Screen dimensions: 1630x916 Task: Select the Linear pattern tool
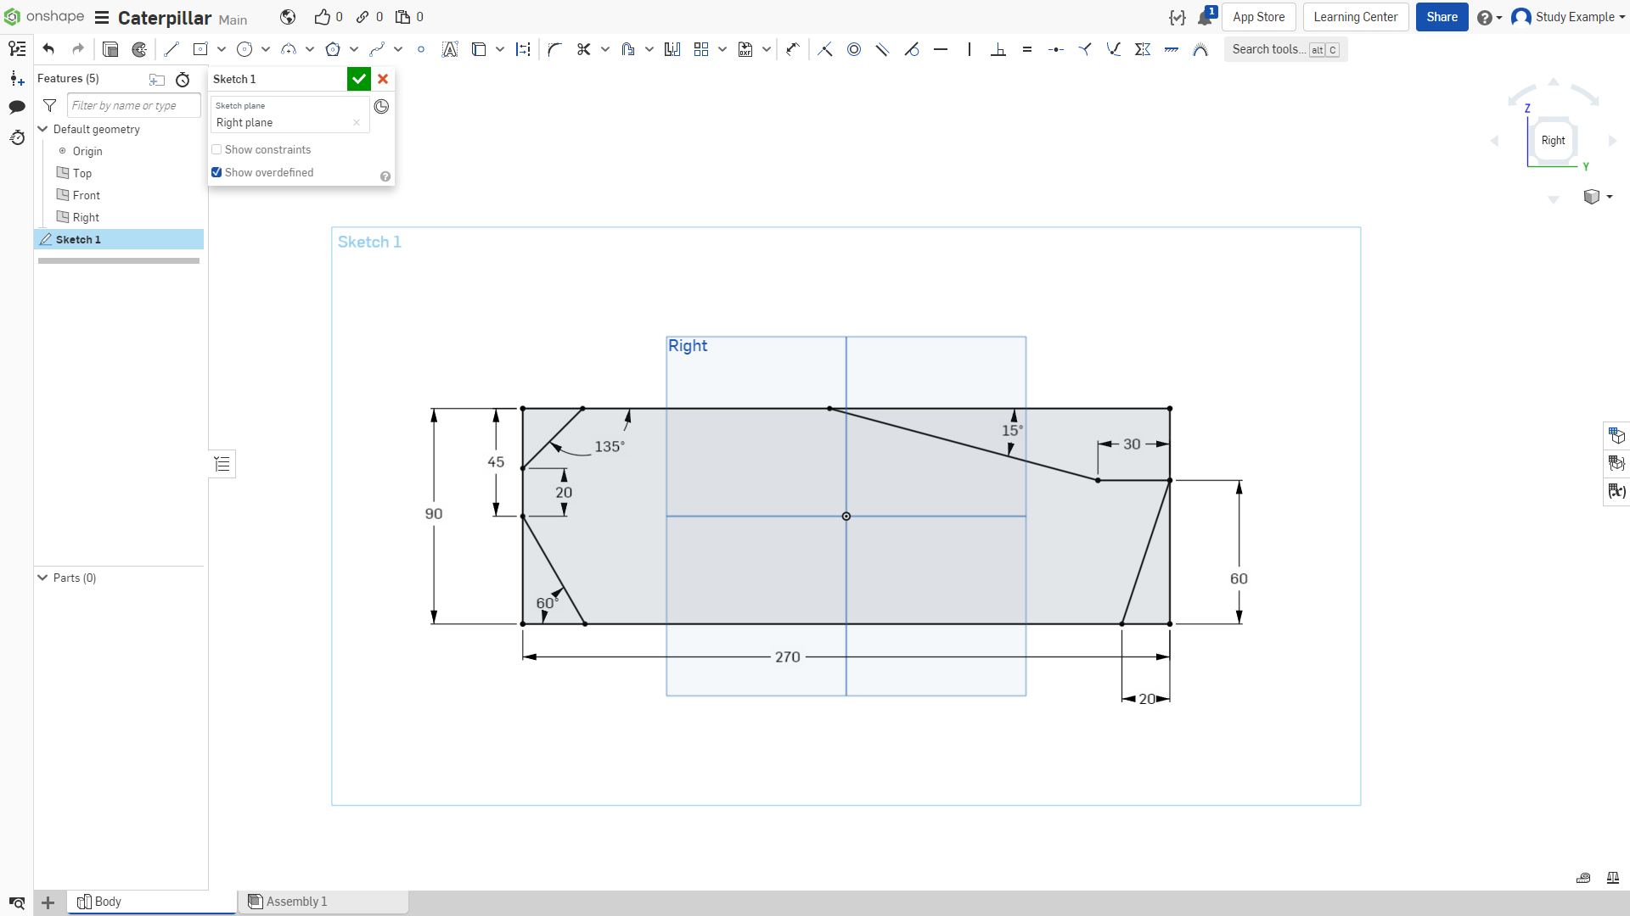click(701, 49)
